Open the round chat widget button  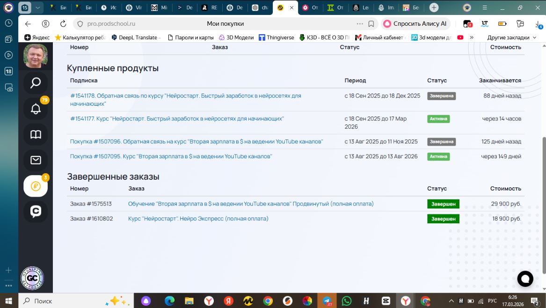point(525,279)
